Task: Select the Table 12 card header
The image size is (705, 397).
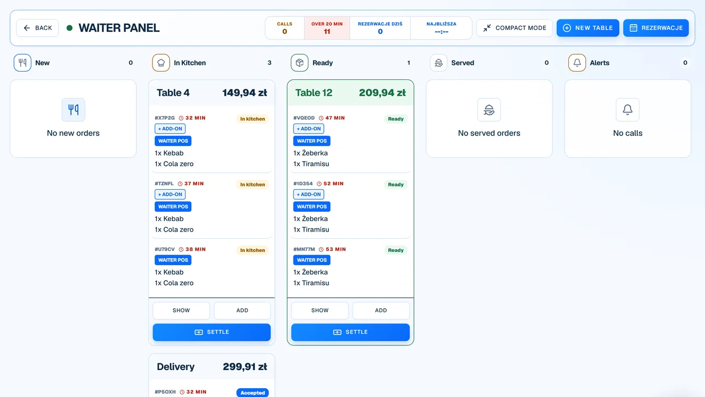Action: pos(350,93)
